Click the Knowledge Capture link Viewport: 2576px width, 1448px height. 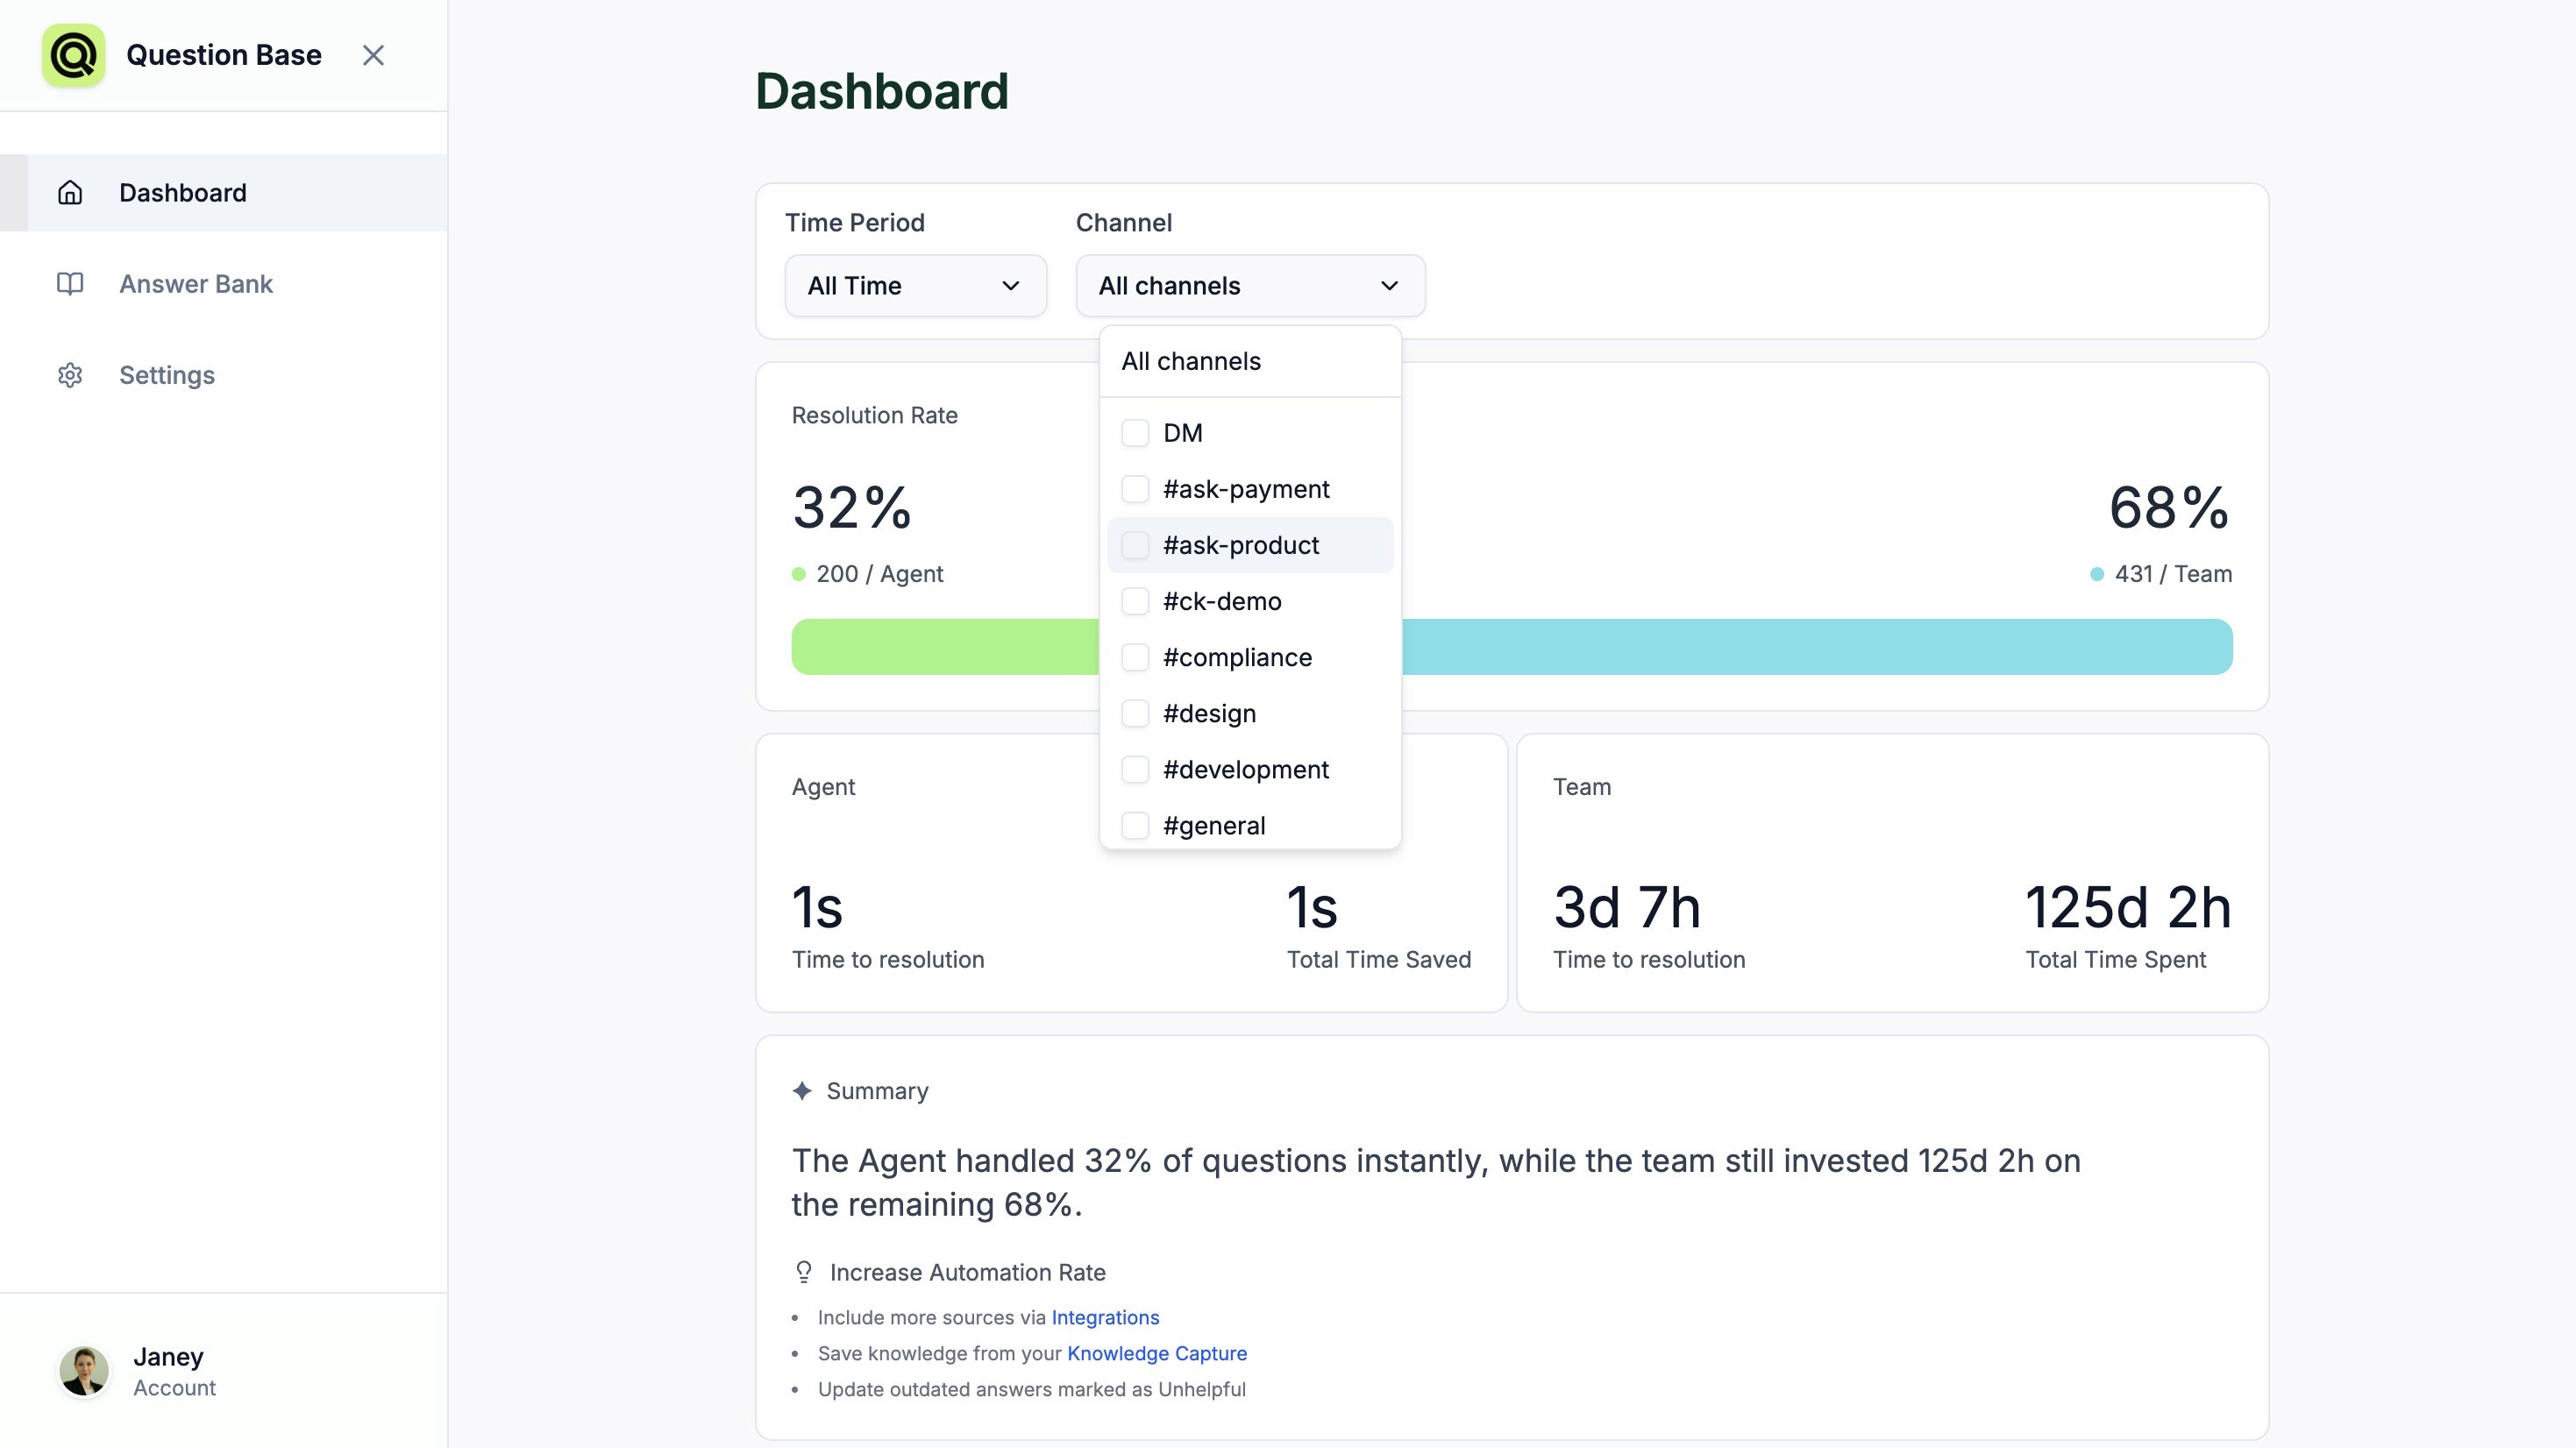1157,1353
